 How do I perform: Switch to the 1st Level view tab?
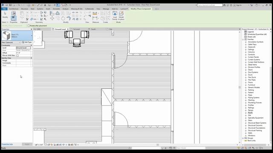[76, 29]
